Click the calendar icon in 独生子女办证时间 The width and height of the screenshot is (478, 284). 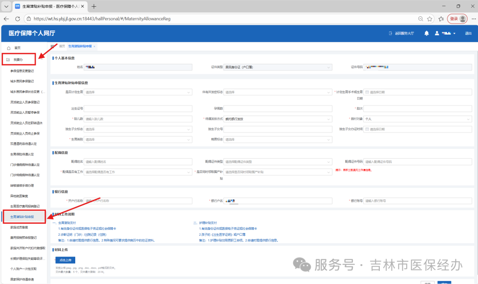367,129
